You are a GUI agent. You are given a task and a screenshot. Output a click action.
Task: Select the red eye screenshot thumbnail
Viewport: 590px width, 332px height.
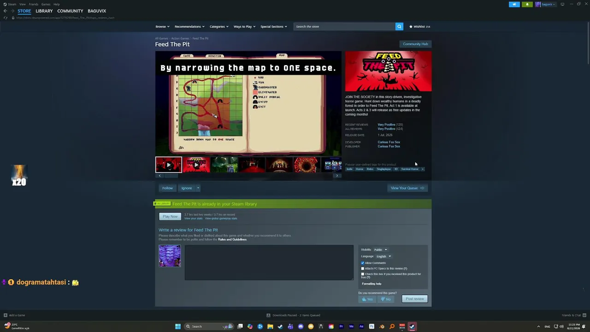tap(307, 165)
